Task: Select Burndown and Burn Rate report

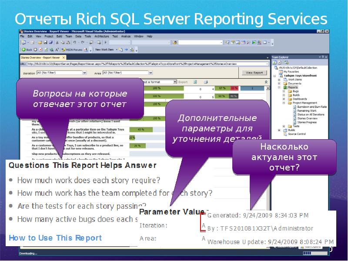Action: pyautogui.click(x=312, y=107)
